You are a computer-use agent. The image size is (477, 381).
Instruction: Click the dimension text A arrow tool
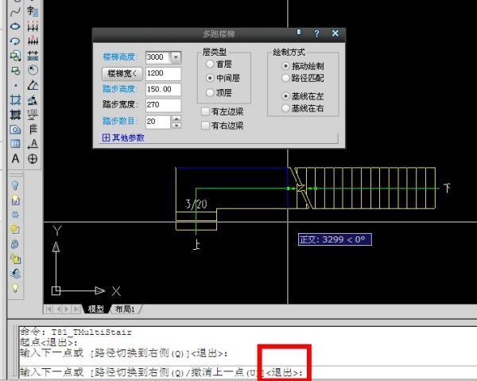[x=33, y=144]
